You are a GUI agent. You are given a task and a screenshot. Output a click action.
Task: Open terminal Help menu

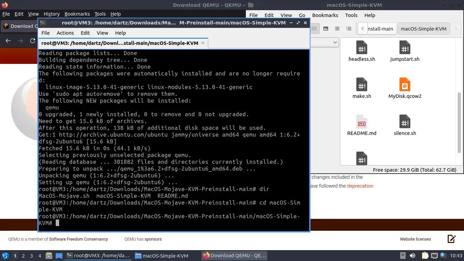[x=121, y=33]
